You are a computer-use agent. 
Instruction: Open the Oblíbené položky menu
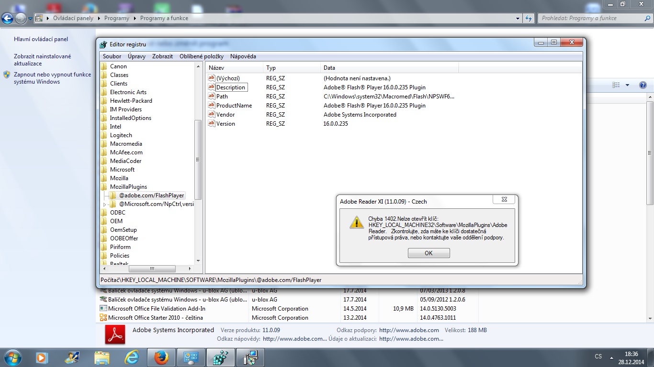point(202,56)
